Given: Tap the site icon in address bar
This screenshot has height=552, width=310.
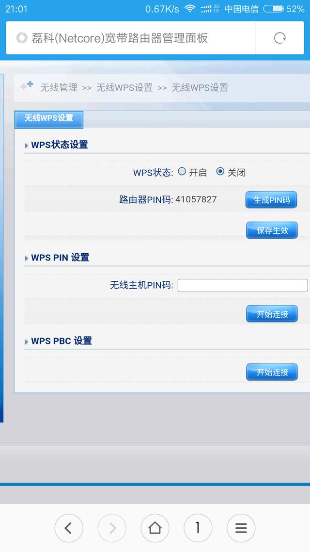Looking at the screenshot, I should (x=22, y=38).
